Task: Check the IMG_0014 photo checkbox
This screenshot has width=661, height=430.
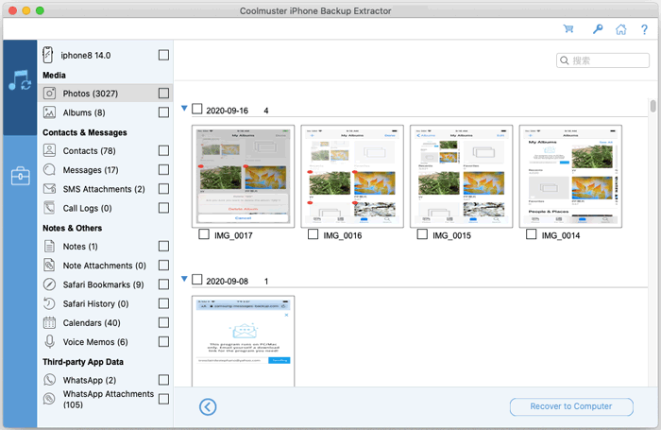Action: [x=531, y=234]
